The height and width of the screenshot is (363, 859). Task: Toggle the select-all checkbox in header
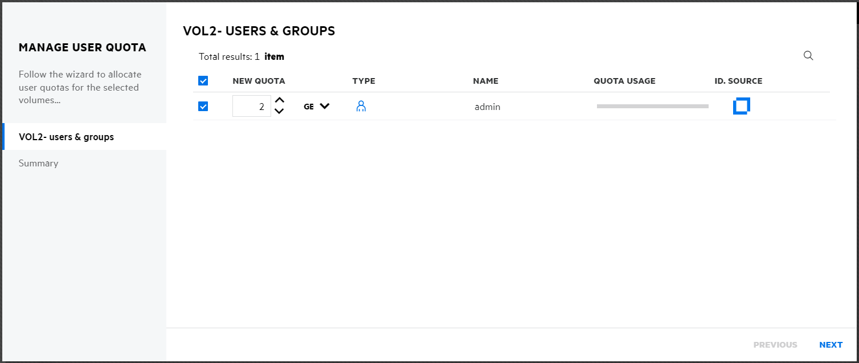point(203,81)
